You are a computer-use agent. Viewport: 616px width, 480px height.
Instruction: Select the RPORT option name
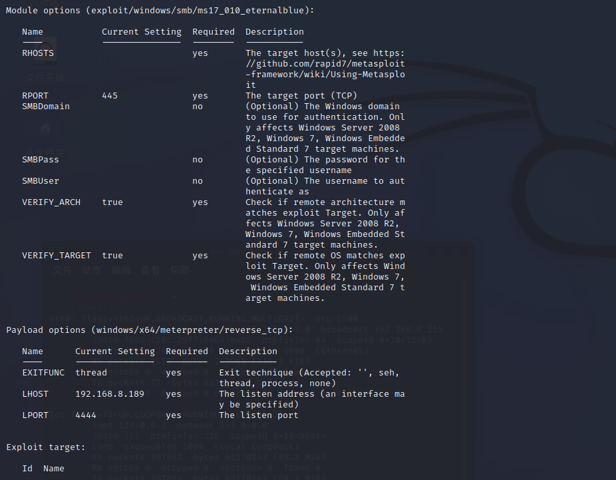click(x=35, y=95)
